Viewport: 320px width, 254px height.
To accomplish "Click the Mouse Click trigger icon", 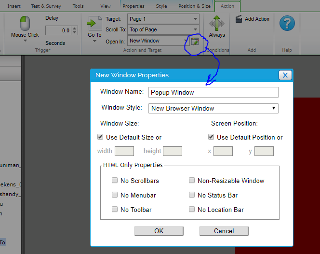I will point(25,24).
